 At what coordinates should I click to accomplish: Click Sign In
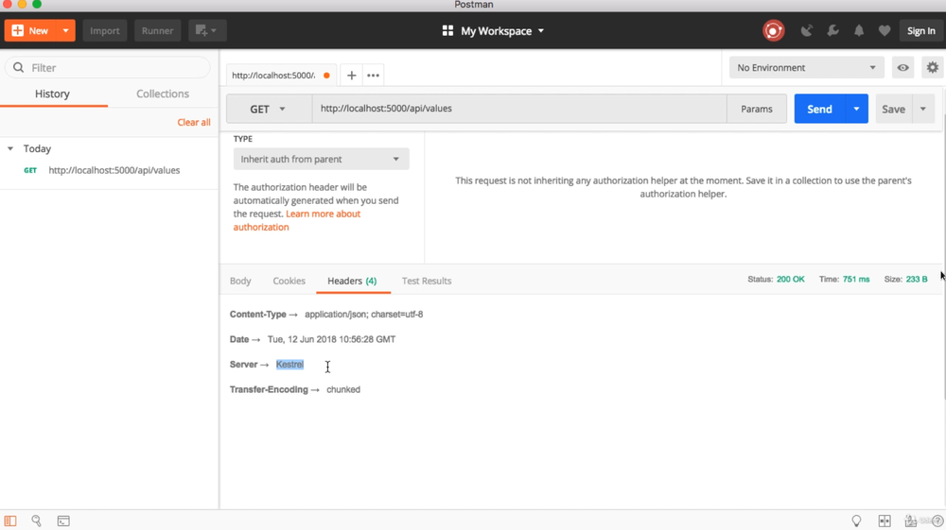point(920,31)
